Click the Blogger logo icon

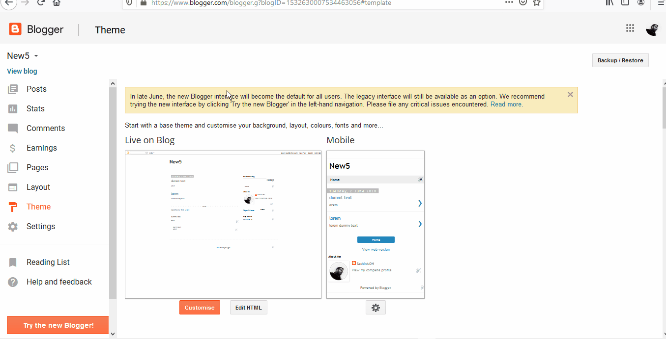click(x=15, y=29)
